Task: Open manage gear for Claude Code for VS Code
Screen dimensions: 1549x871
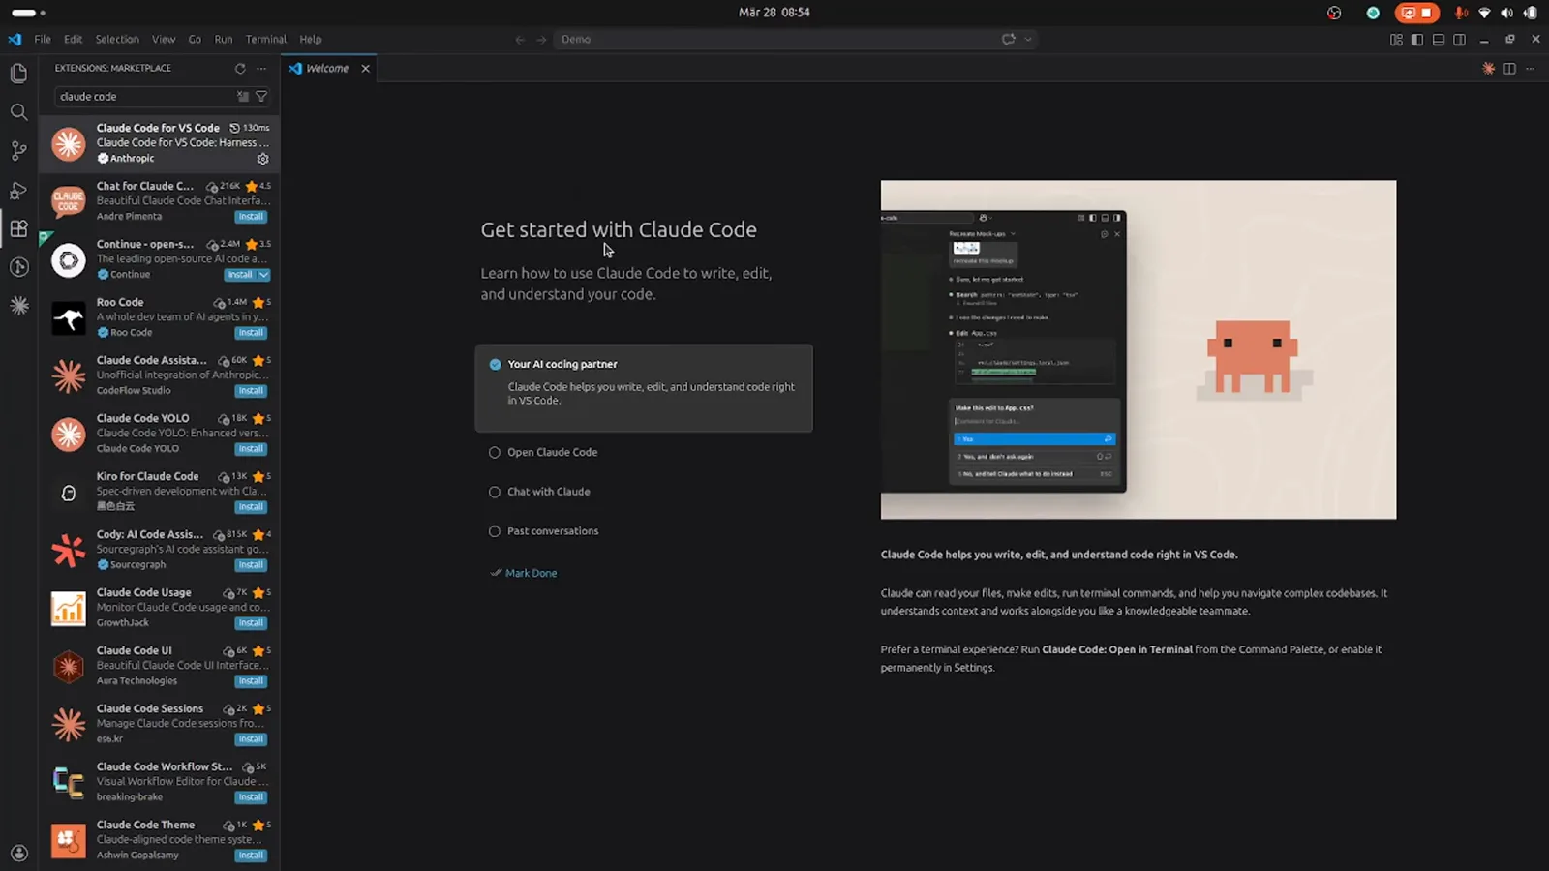Action: (x=262, y=159)
